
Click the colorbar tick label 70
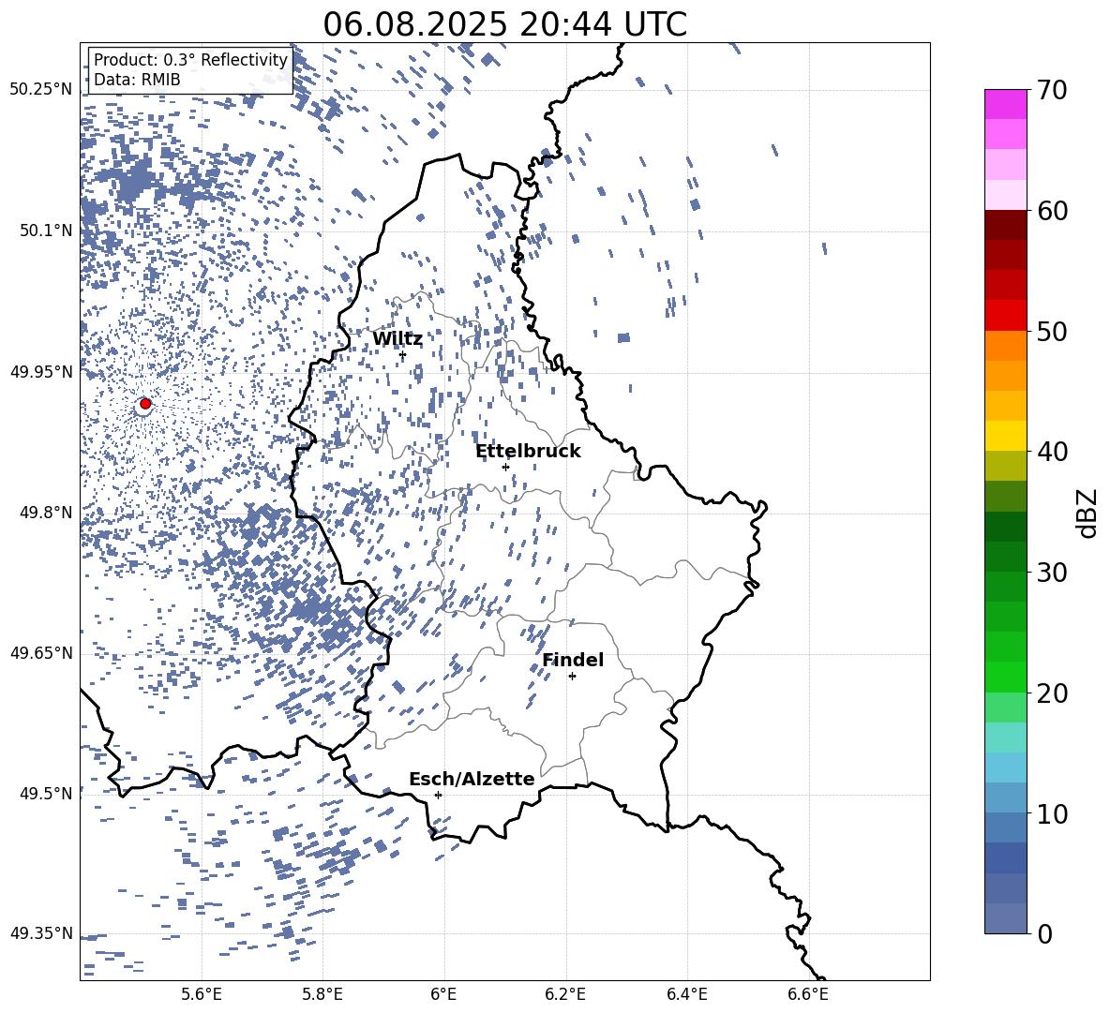pyautogui.click(x=1052, y=90)
